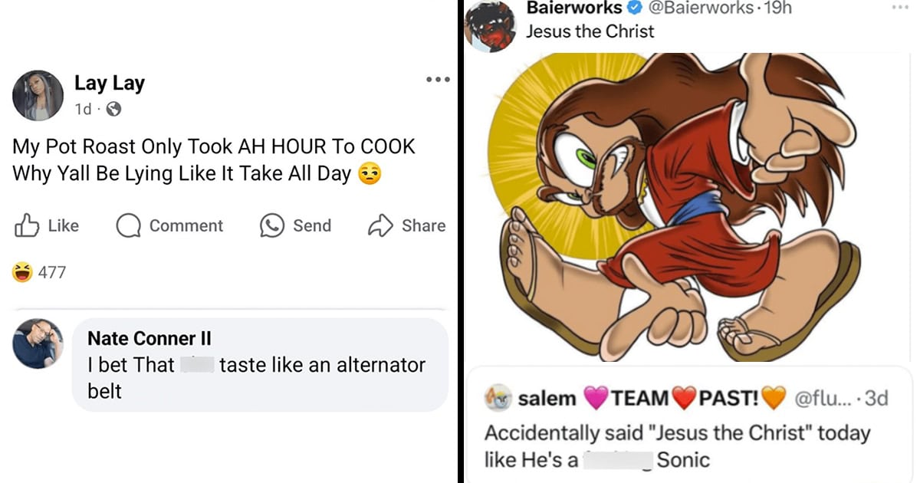Open the three-dot menu on Lay Lay's post
This screenshot has width=920, height=483.
[x=438, y=80]
